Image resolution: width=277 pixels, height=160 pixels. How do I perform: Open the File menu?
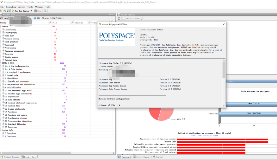coord(2,7)
